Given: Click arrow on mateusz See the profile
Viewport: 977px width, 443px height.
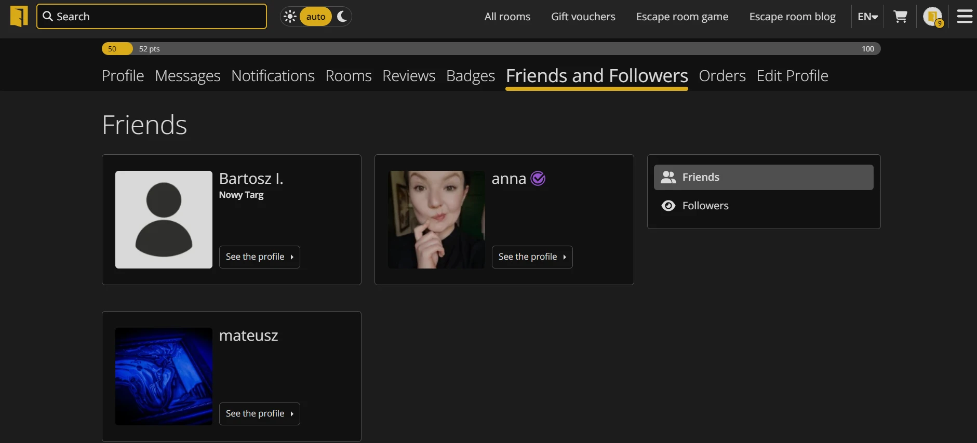Looking at the screenshot, I should click(x=292, y=414).
